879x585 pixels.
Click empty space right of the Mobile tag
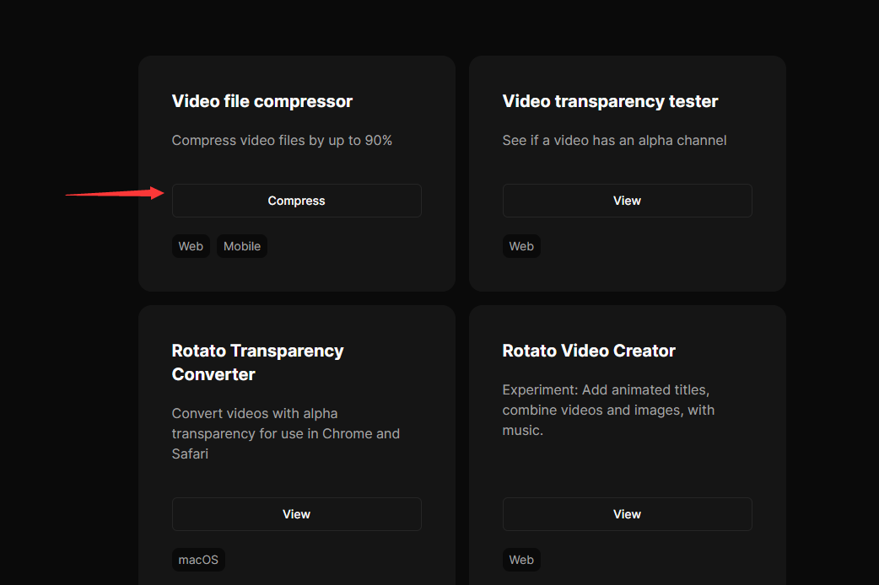pyautogui.click(x=354, y=246)
